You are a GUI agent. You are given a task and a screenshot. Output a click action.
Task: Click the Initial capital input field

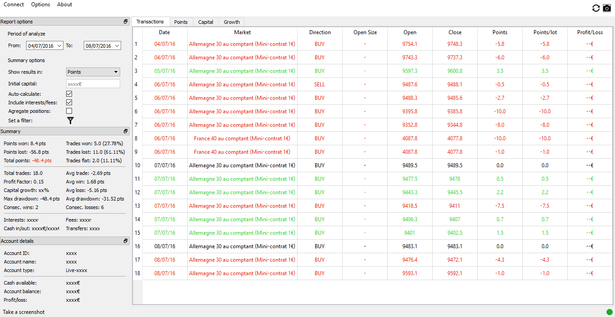click(x=93, y=84)
